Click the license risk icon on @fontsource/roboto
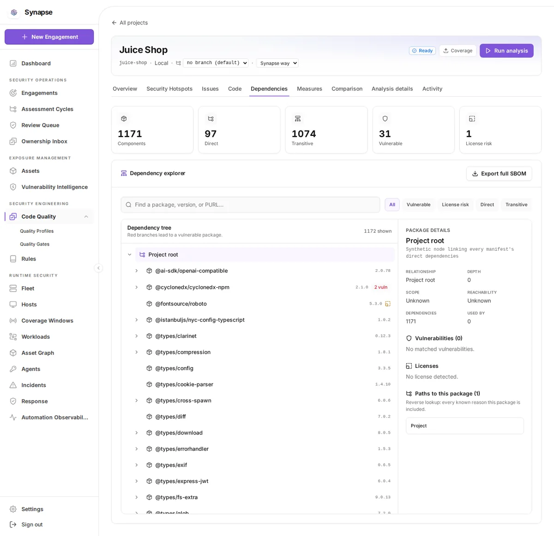 click(388, 304)
